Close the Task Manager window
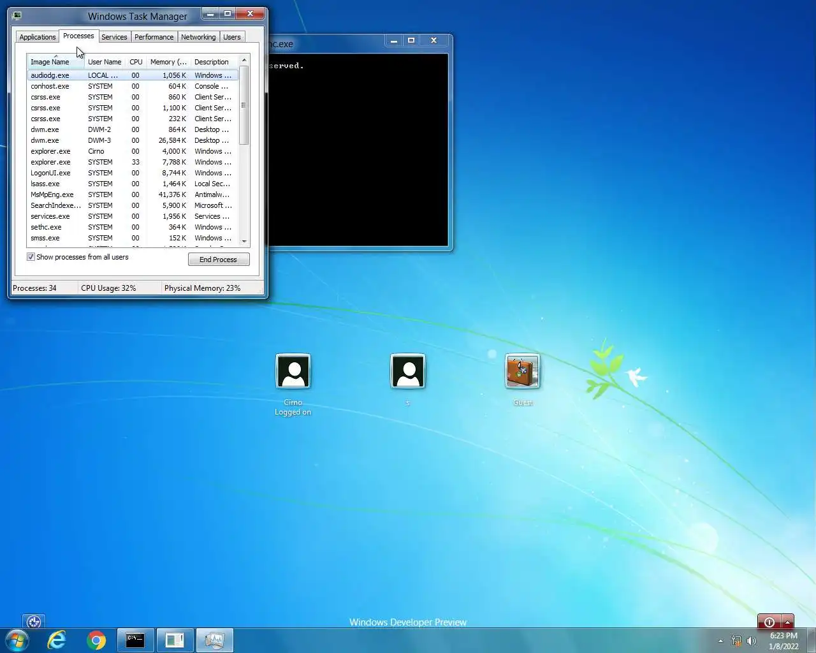The width and height of the screenshot is (816, 653). tap(250, 13)
